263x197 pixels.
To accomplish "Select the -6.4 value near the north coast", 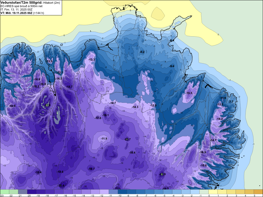I will click(171, 41).
